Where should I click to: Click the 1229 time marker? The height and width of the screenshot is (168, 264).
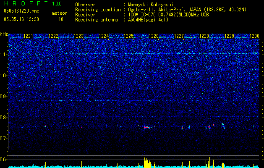click(x=230, y=36)
